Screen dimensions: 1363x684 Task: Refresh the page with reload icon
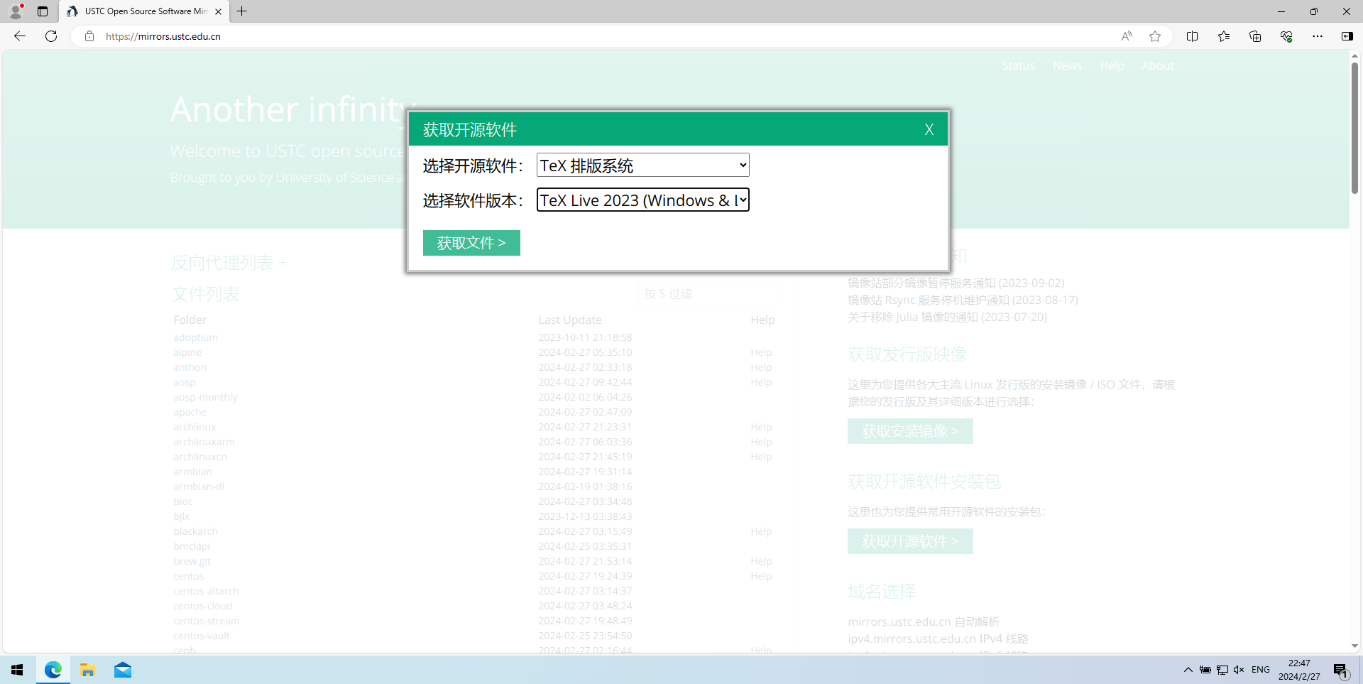[x=51, y=36]
